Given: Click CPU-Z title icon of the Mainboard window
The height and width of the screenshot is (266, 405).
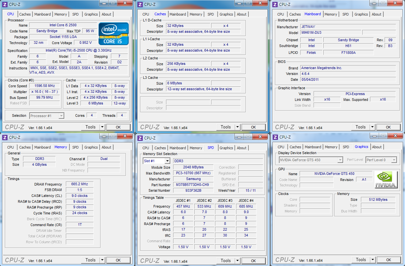Looking at the screenshot, I should click(x=275, y=4).
